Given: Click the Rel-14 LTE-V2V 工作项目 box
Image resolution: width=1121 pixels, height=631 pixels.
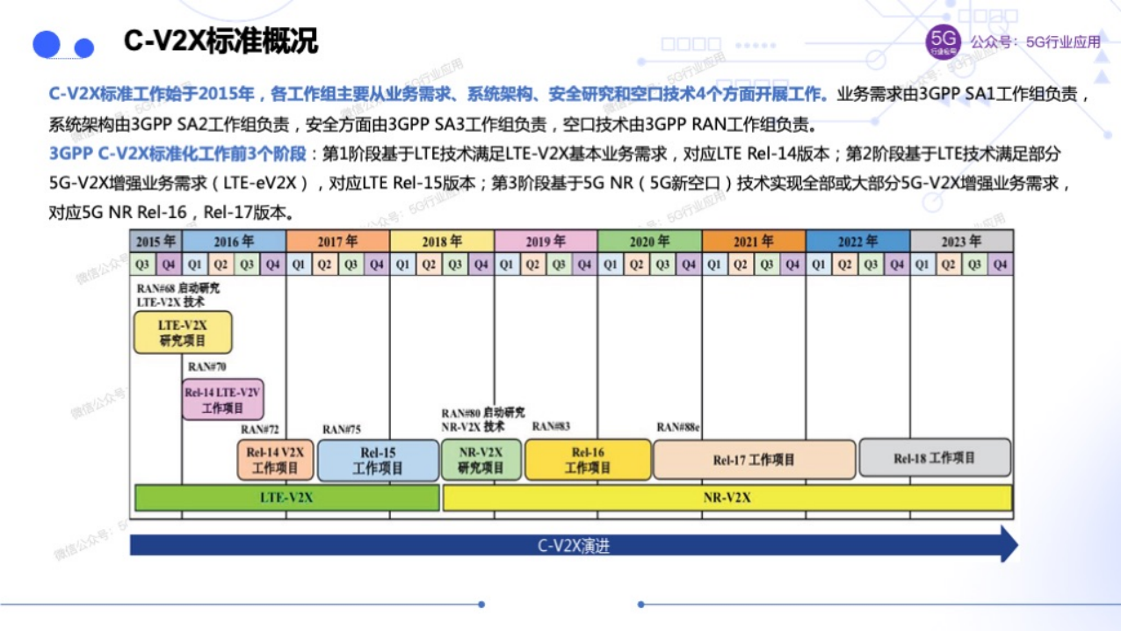Looking at the screenshot, I should point(223,398).
